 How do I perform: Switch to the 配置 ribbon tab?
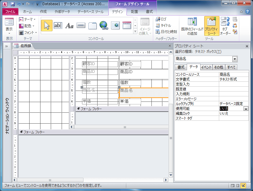coord(135,11)
